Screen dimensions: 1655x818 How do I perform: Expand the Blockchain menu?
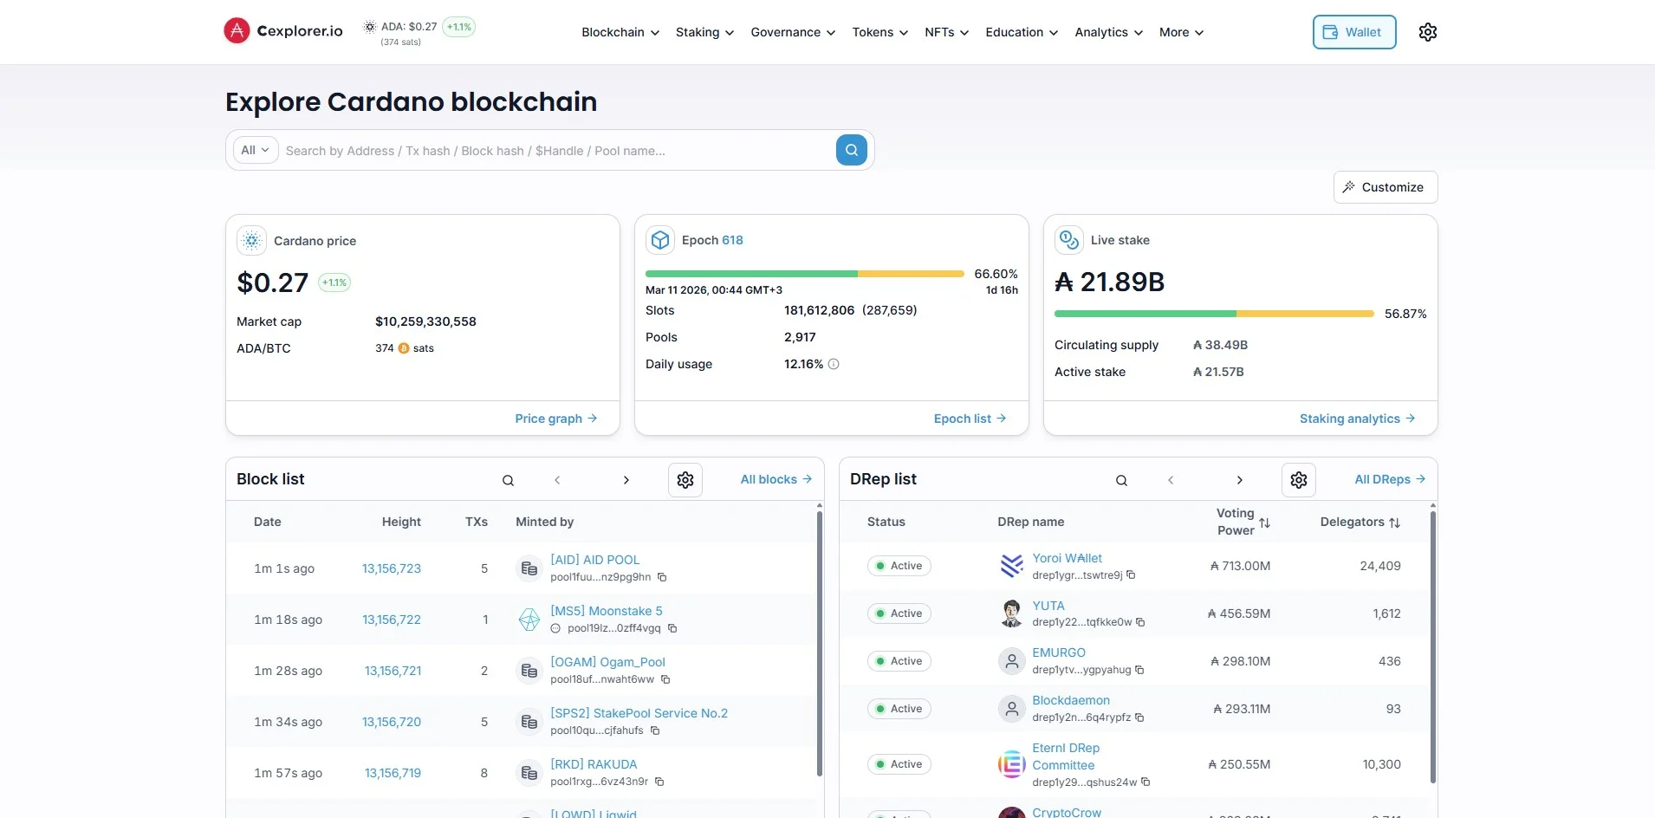620,32
